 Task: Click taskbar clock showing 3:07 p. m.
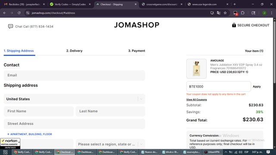click(257, 152)
